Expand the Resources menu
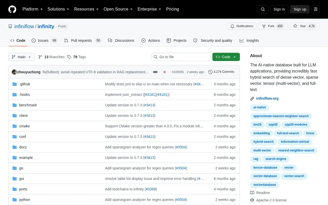 [86, 9]
